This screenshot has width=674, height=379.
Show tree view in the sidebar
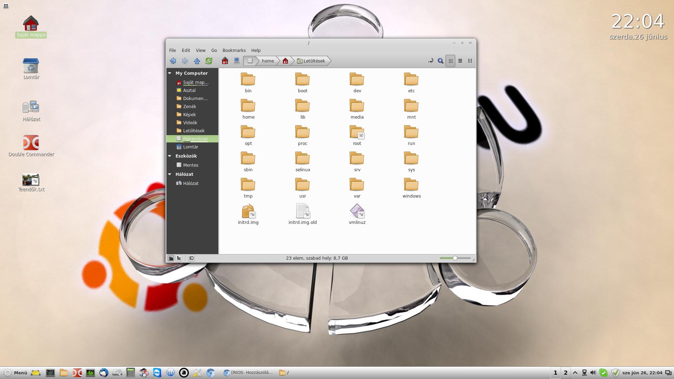point(179,258)
